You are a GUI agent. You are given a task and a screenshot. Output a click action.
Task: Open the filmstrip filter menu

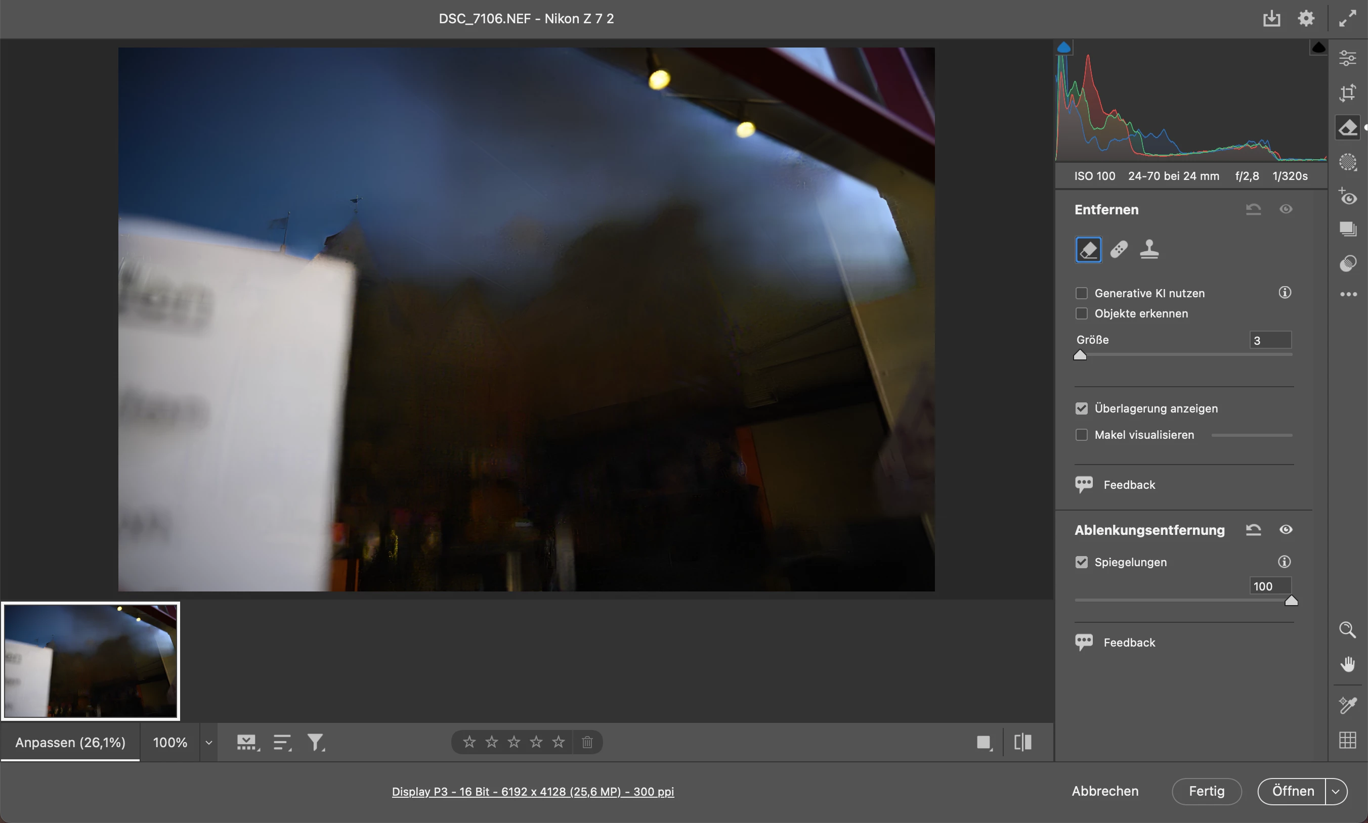316,742
